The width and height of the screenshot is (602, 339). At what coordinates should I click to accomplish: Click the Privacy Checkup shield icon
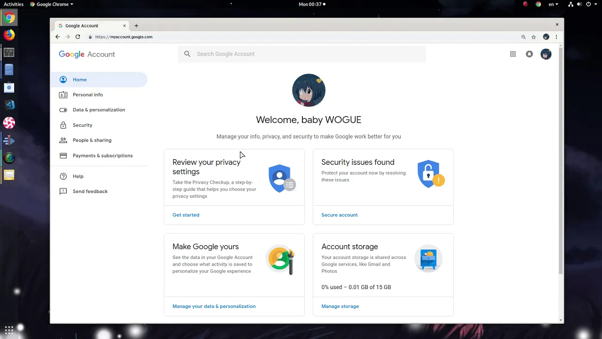pyautogui.click(x=282, y=178)
